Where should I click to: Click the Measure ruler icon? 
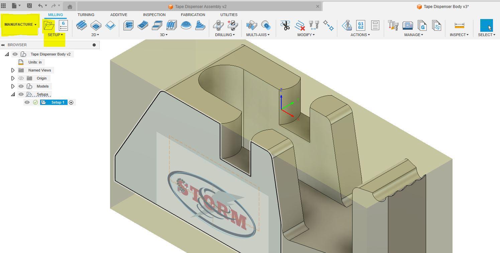[459, 25]
